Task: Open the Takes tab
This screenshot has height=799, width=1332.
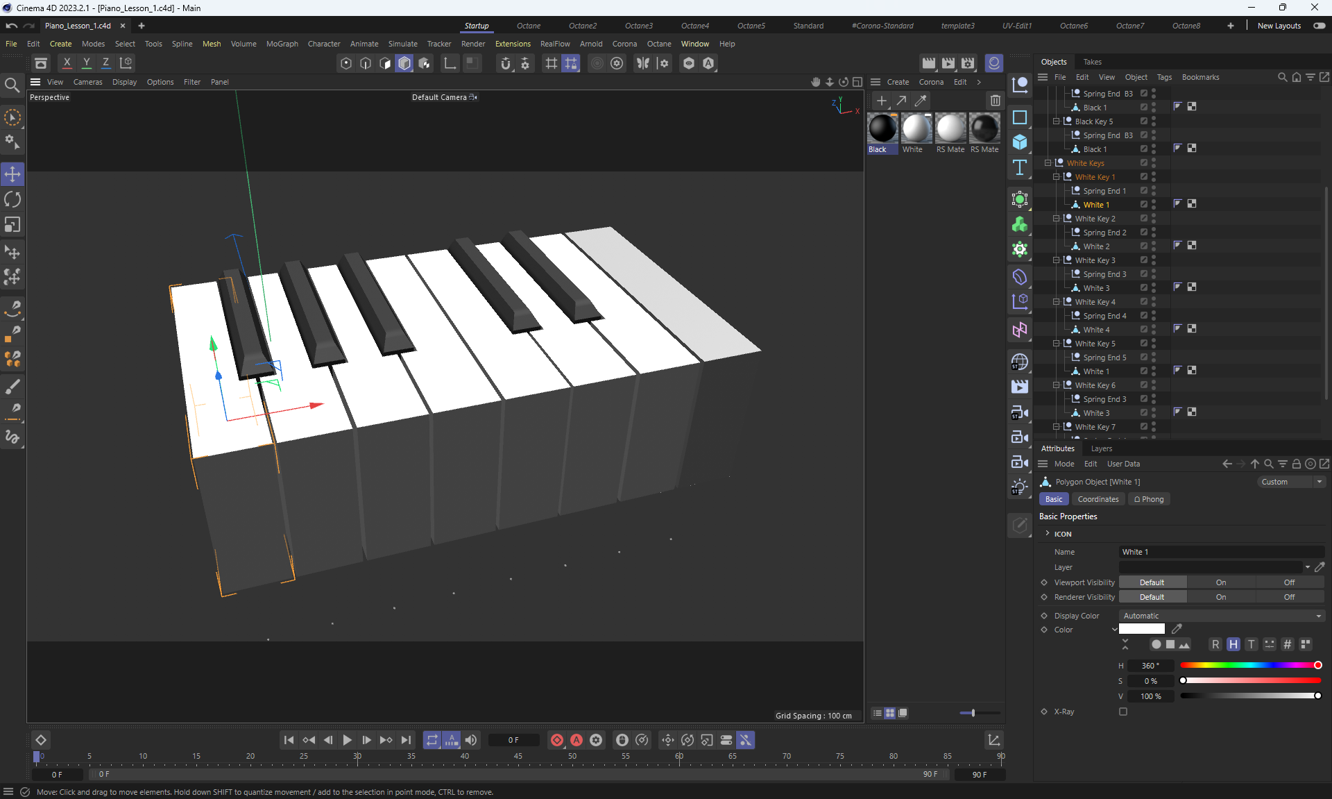Action: point(1092,62)
